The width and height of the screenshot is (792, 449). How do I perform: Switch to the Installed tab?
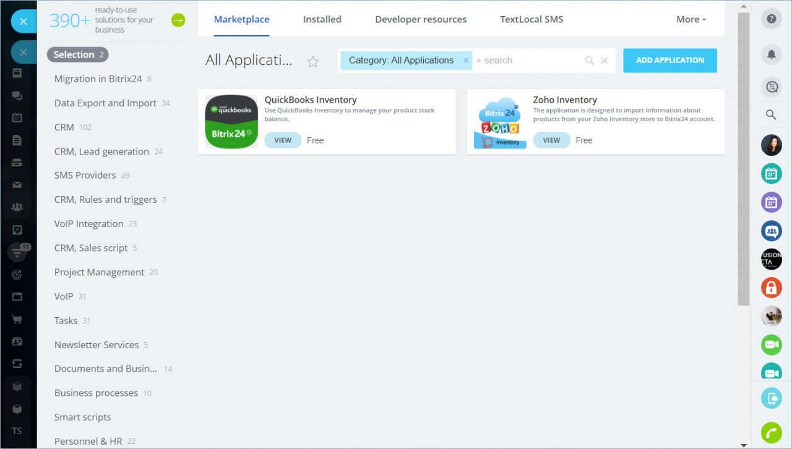(322, 19)
